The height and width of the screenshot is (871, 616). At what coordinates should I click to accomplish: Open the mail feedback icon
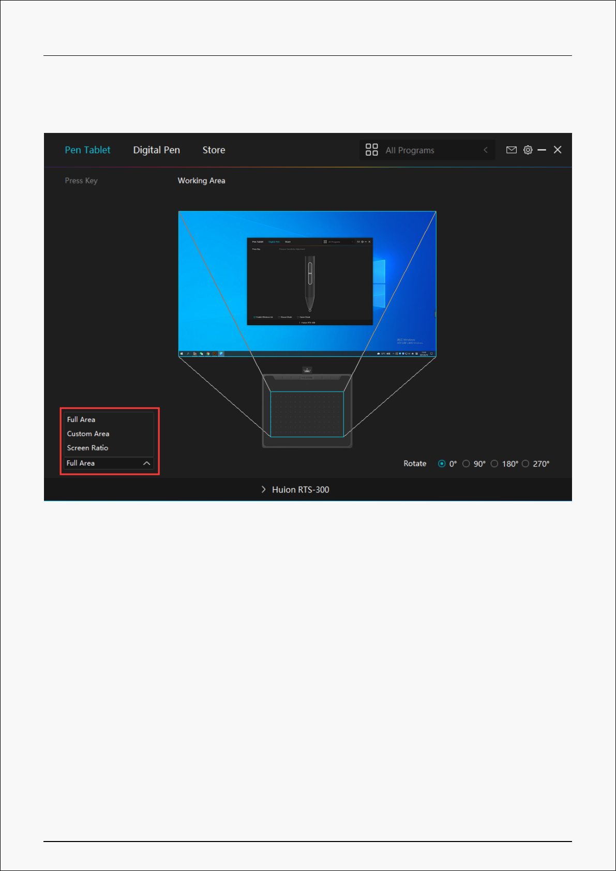(511, 150)
